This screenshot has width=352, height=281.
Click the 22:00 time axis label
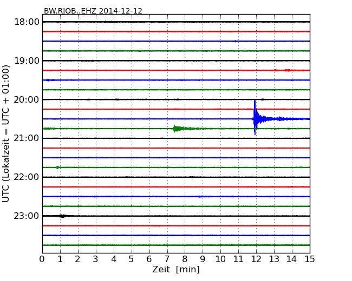tap(27, 177)
